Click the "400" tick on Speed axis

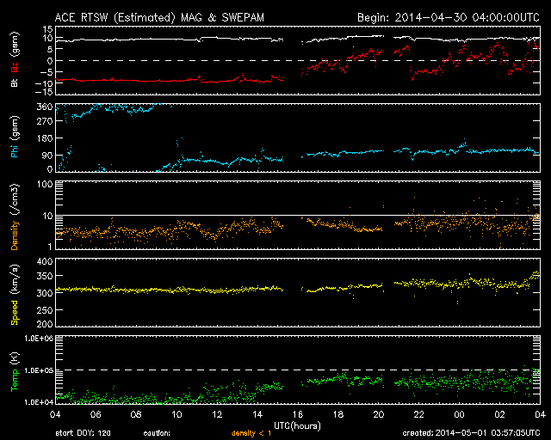[x=45, y=262]
